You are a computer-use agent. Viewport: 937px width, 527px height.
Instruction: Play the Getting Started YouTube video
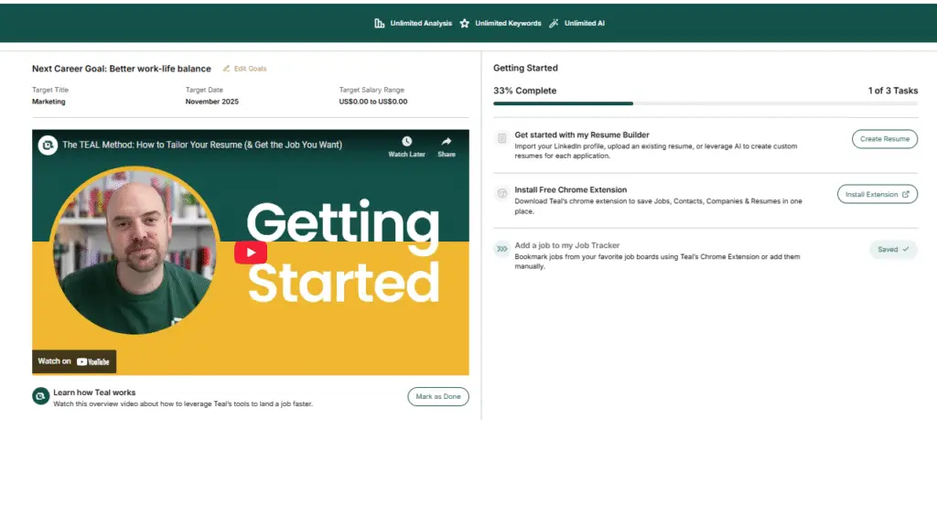pos(251,253)
